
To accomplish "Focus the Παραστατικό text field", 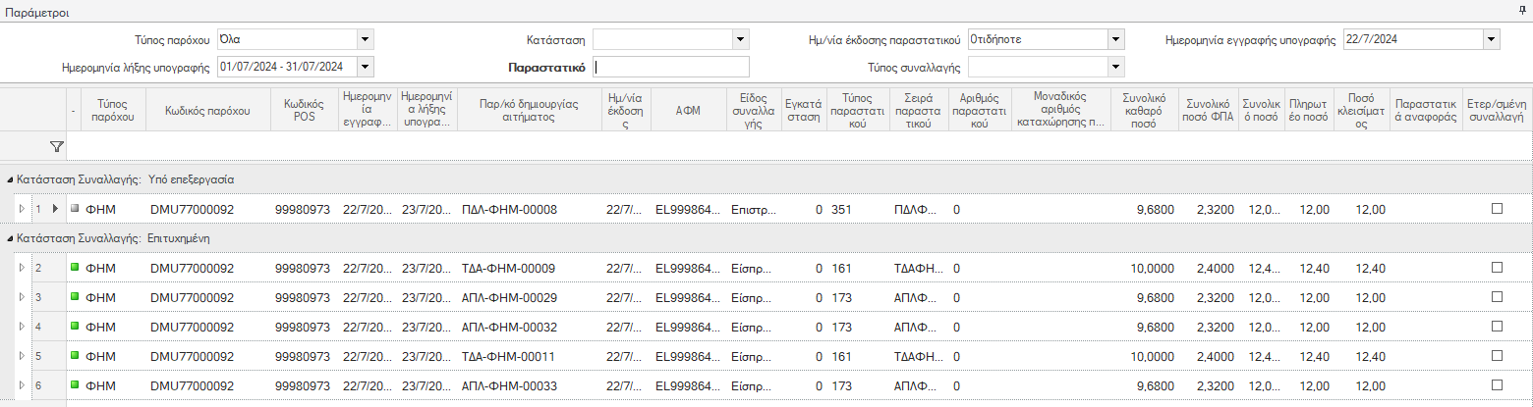I will 671,67.
